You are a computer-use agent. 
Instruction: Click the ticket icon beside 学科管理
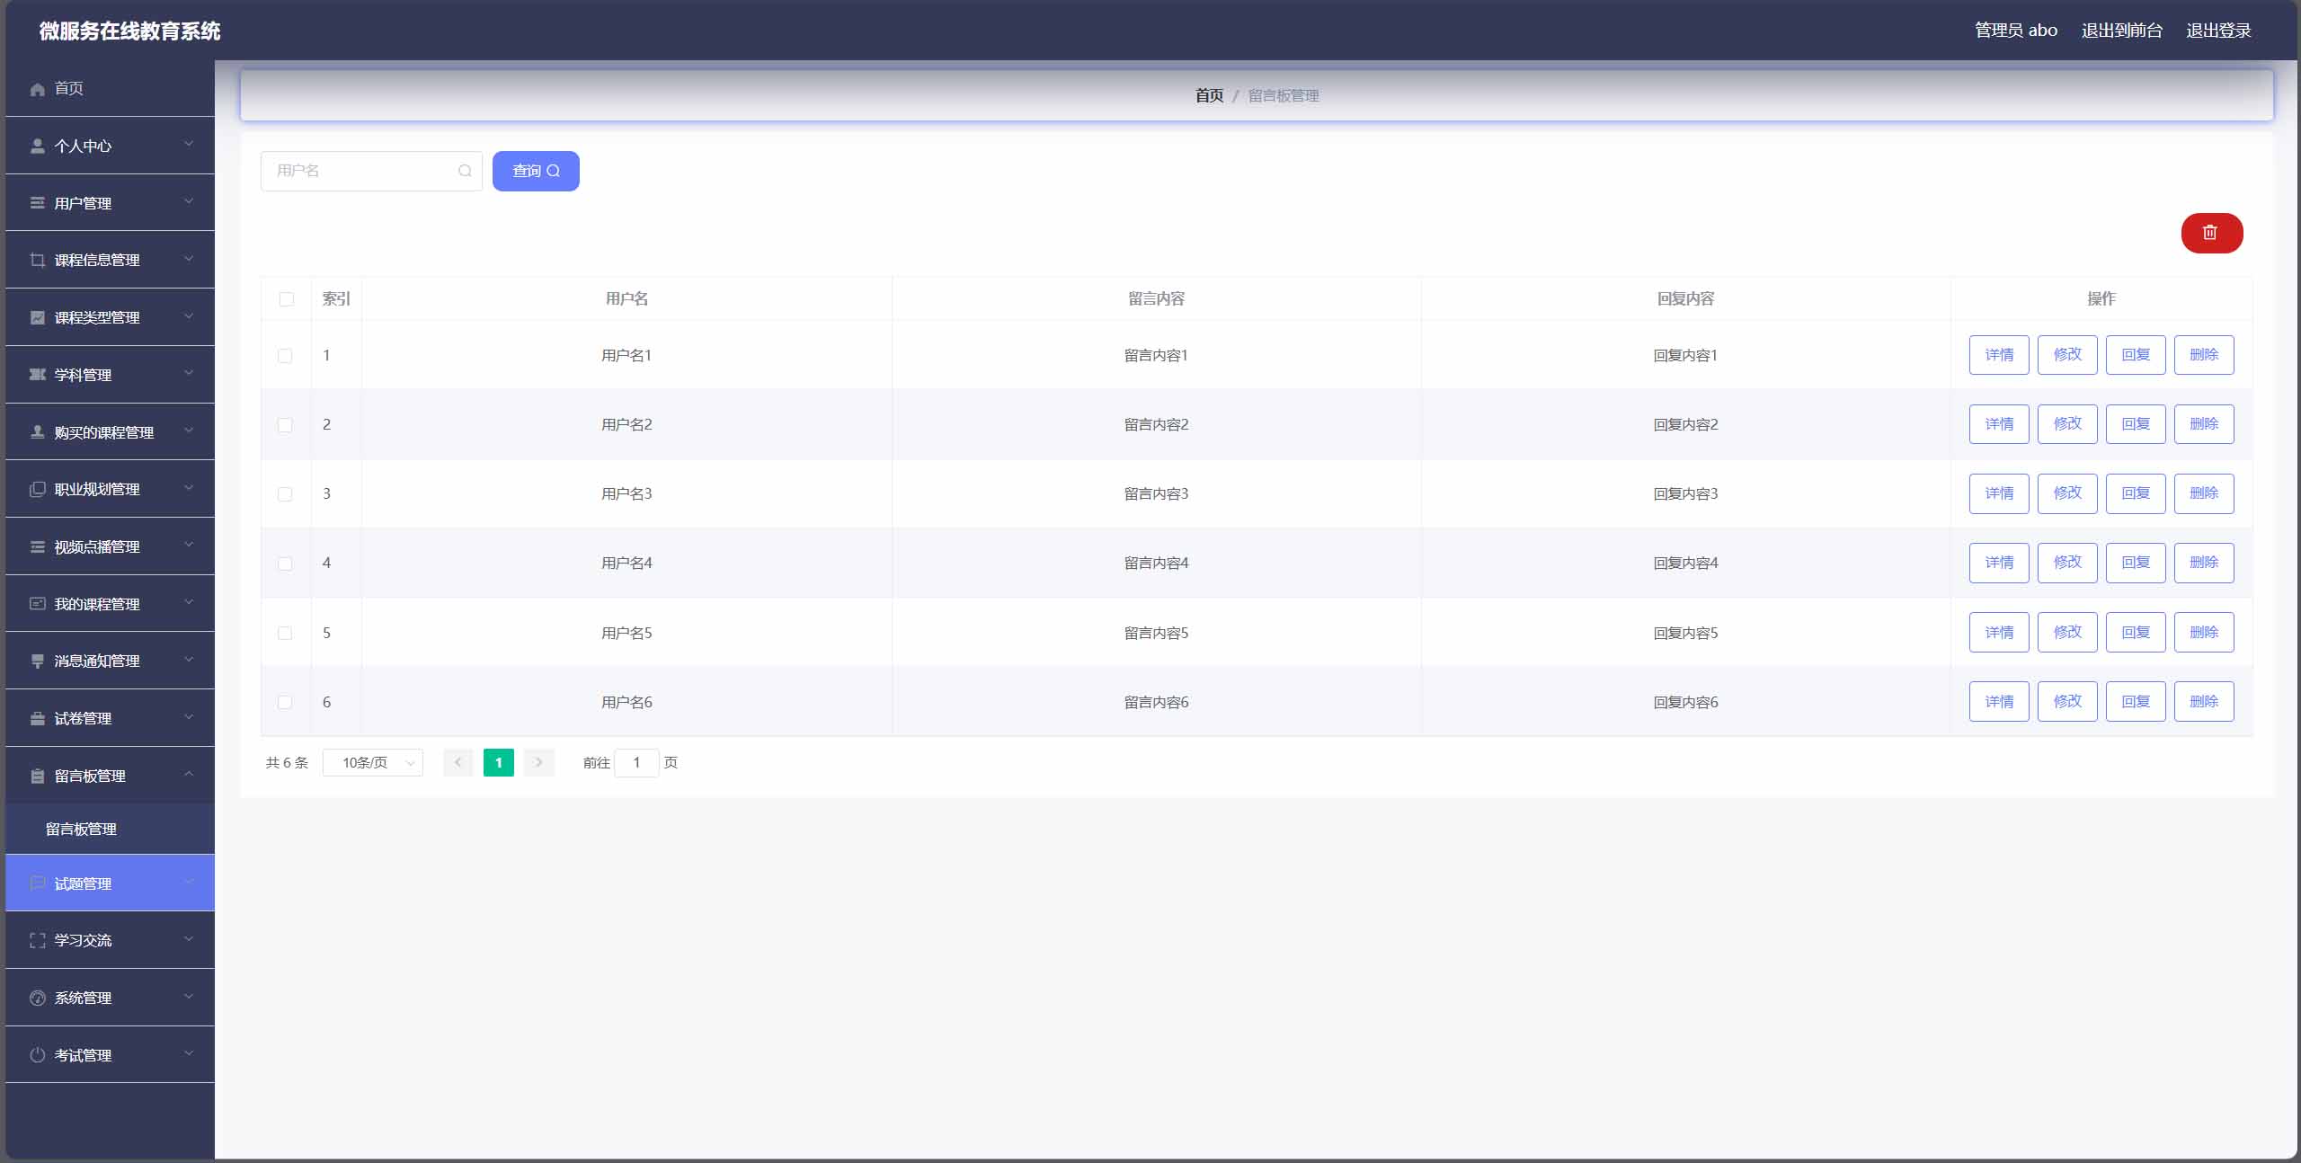tap(37, 375)
